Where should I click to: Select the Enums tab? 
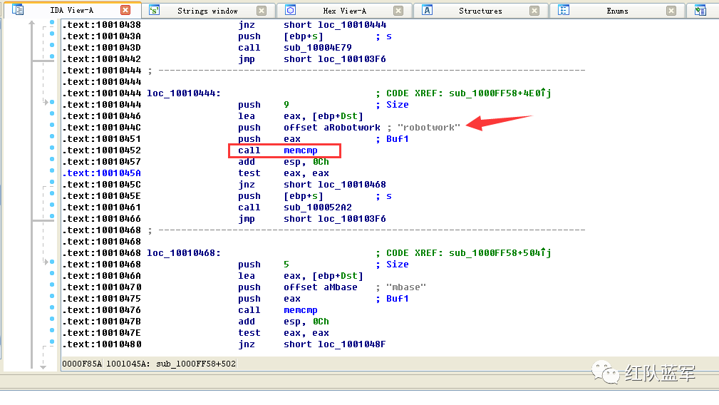(617, 11)
